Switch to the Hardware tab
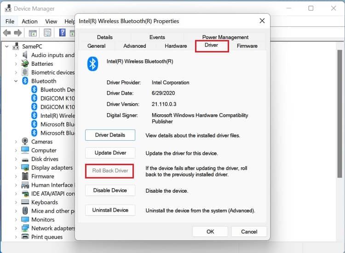The image size is (345, 253). coord(176,46)
